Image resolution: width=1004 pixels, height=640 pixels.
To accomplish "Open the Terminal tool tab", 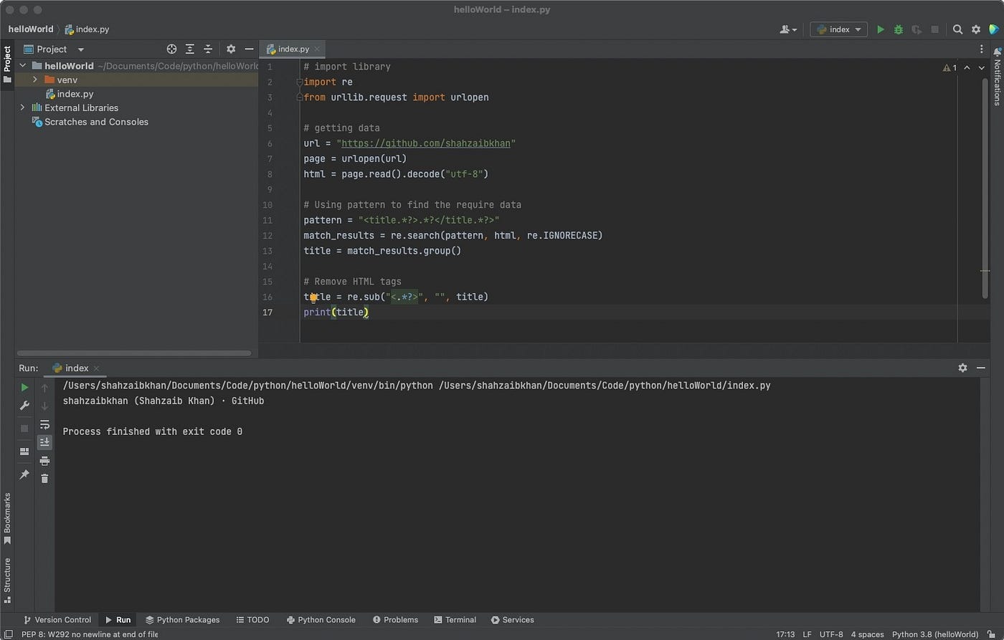I will (455, 620).
